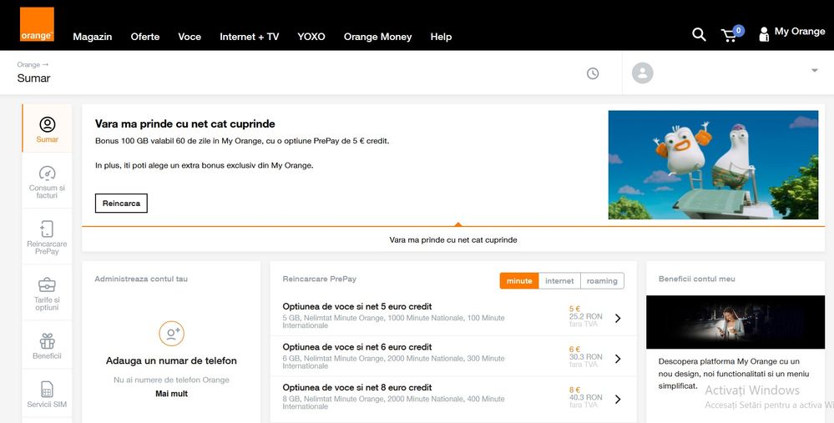This screenshot has width=834, height=423.
Task: Click the Mai mult link
Action: pyautogui.click(x=171, y=394)
